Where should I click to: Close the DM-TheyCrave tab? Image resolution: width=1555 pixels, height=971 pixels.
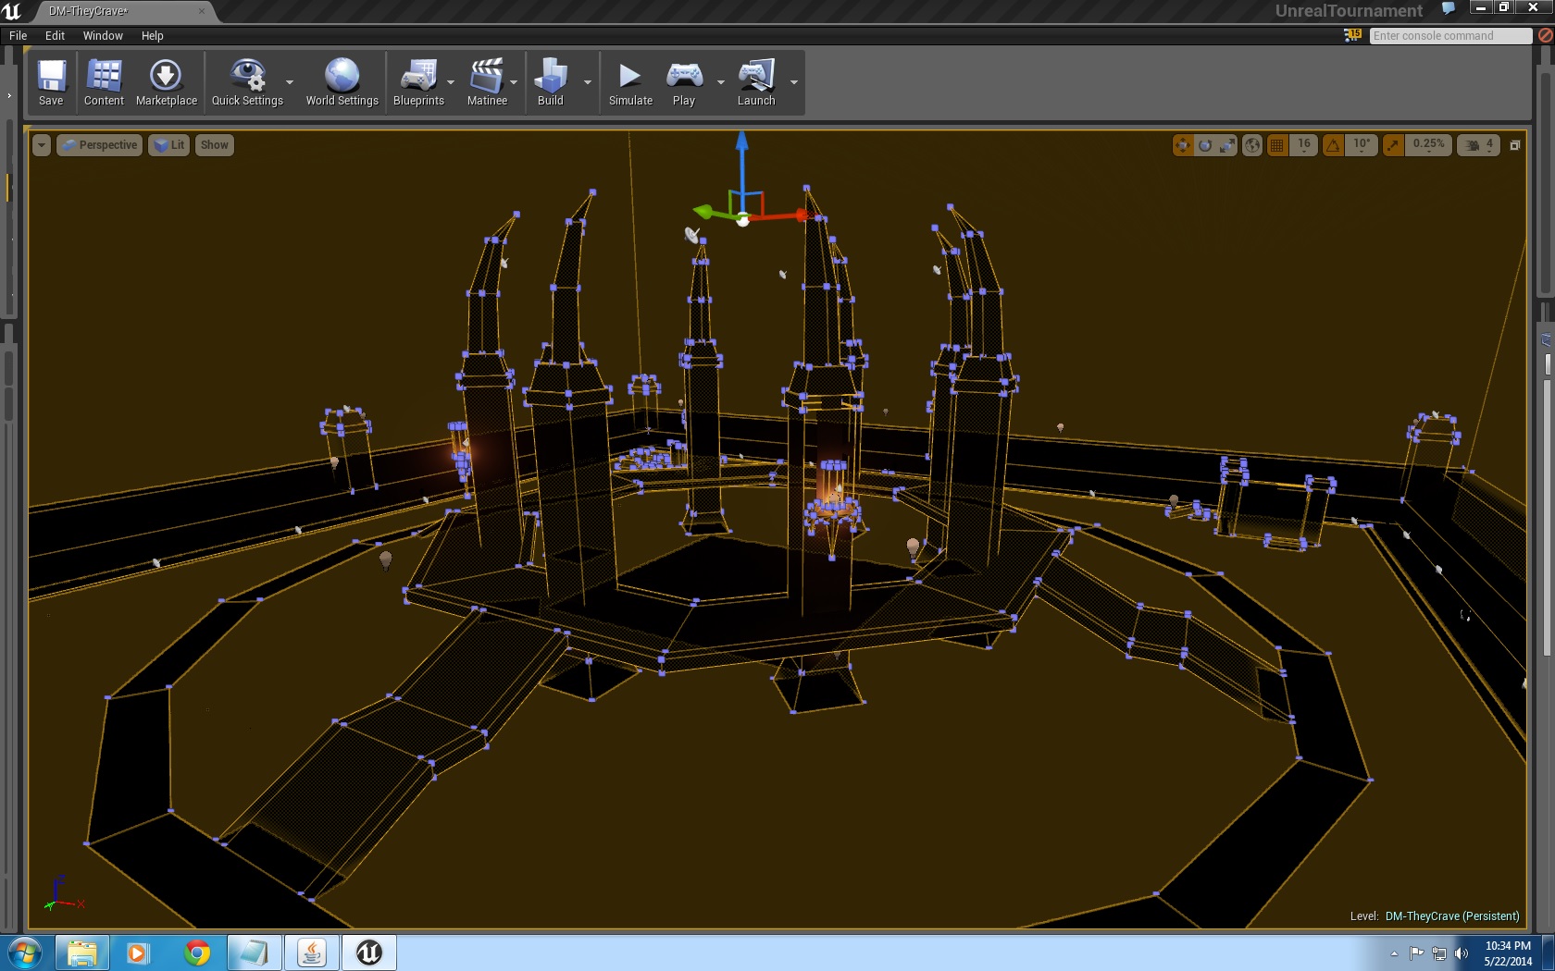click(x=202, y=11)
